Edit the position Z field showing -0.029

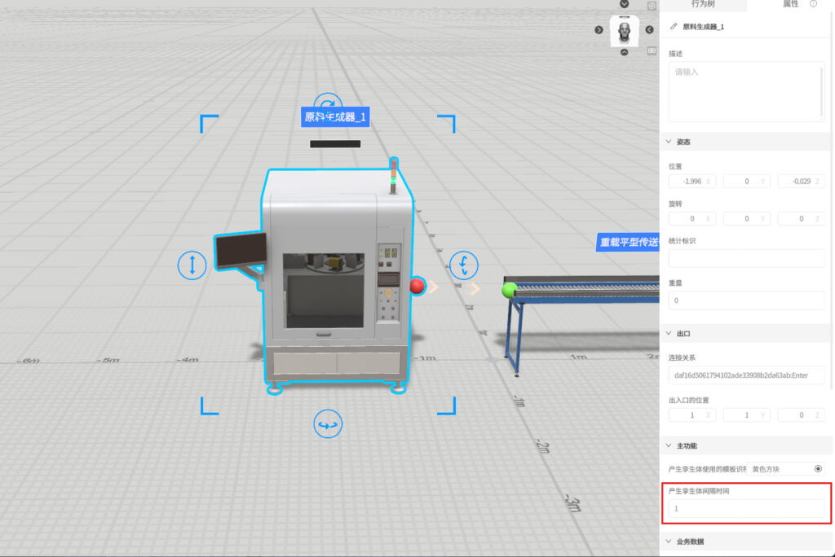click(x=801, y=182)
